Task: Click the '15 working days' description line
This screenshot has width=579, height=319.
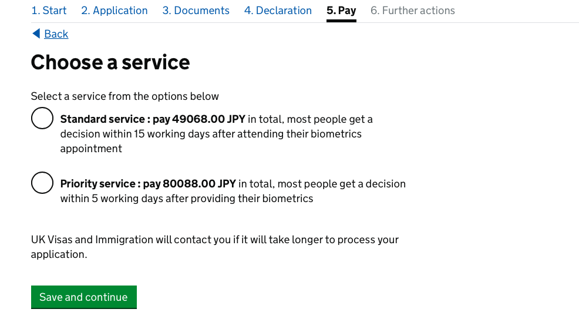Action: point(211,134)
